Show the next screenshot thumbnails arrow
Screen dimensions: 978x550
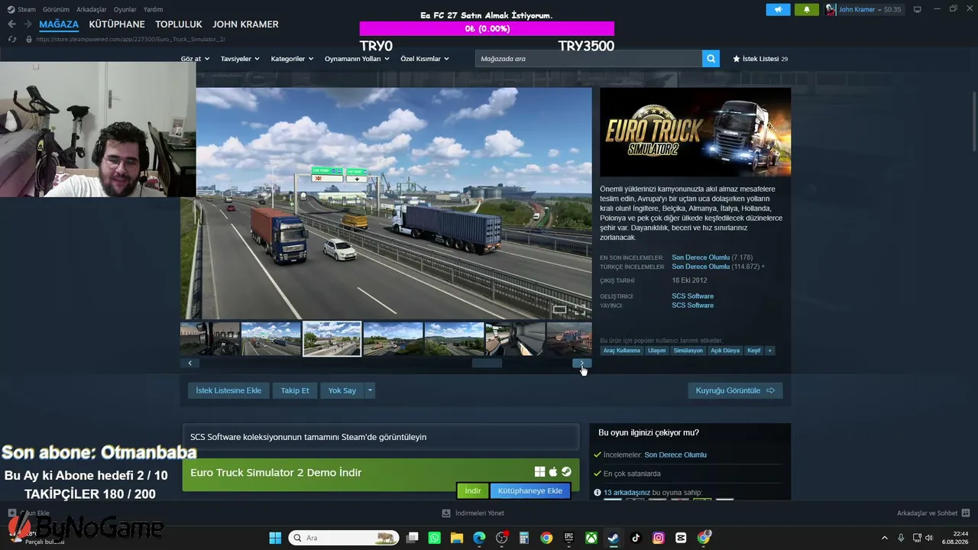tap(582, 364)
